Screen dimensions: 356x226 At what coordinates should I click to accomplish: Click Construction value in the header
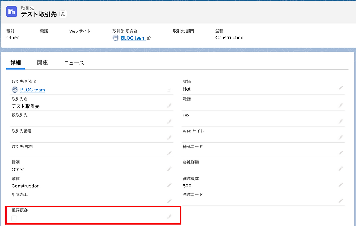click(x=229, y=38)
